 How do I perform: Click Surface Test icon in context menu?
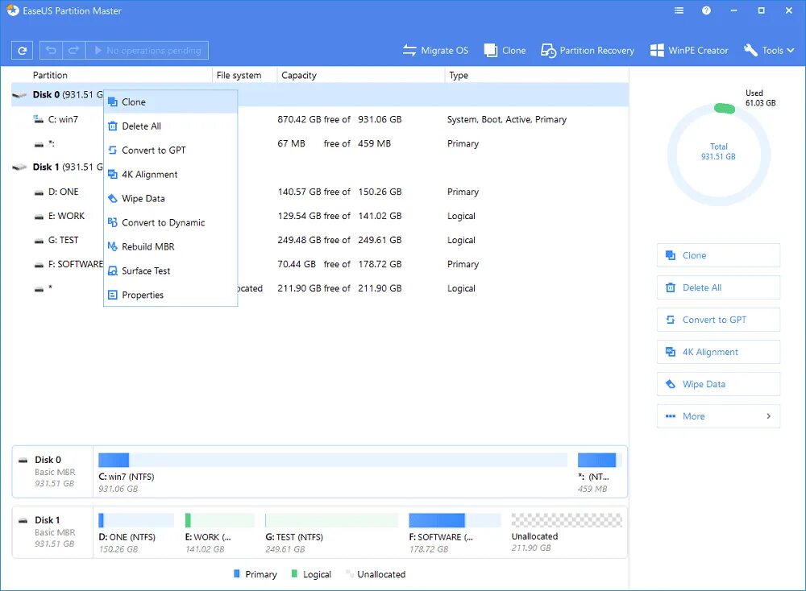click(x=113, y=271)
